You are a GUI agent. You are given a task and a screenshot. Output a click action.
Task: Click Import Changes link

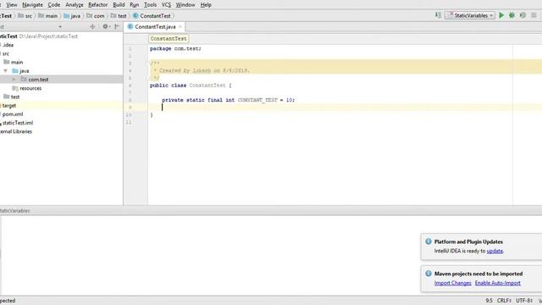click(452, 283)
